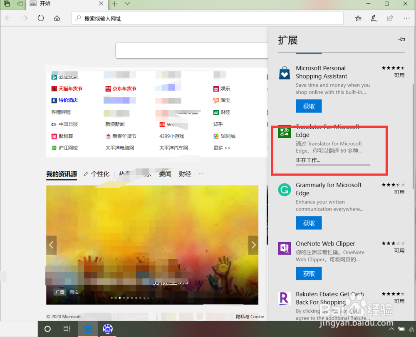Click Grammarly for Microsoft Edge icon

point(285,190)
